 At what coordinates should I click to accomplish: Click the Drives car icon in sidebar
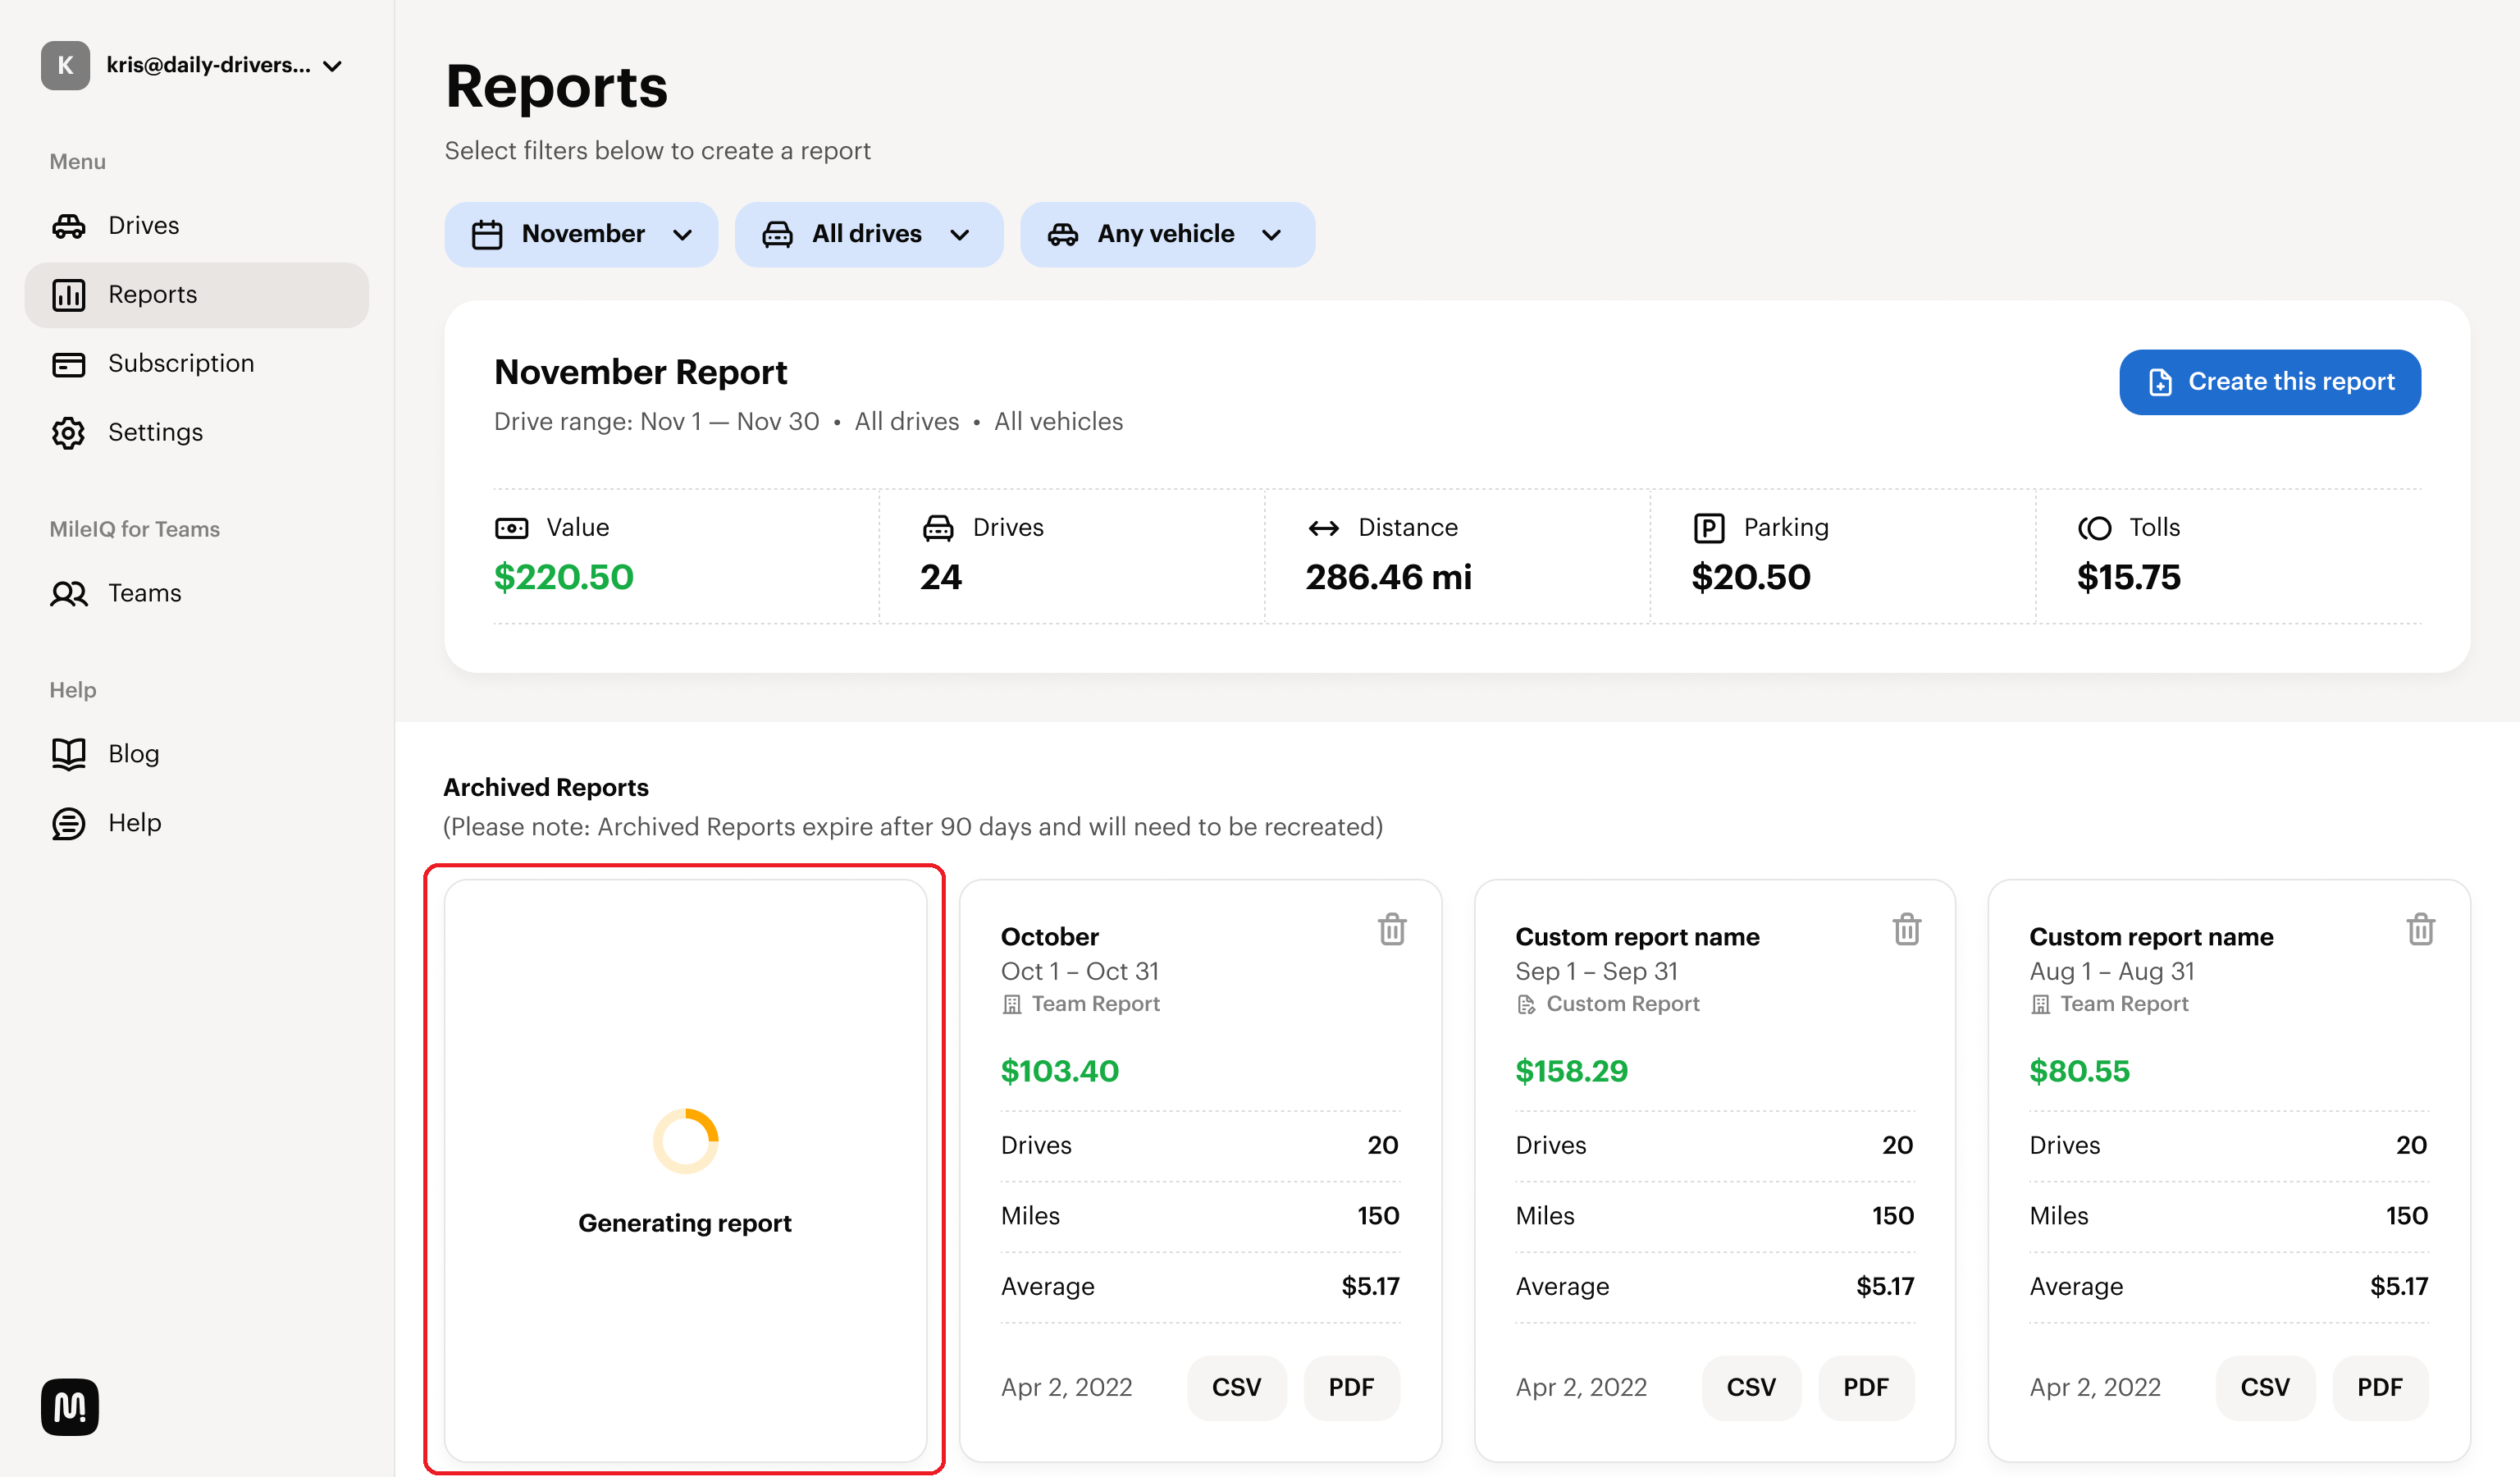pyautogui.click(x=68, y=226)
